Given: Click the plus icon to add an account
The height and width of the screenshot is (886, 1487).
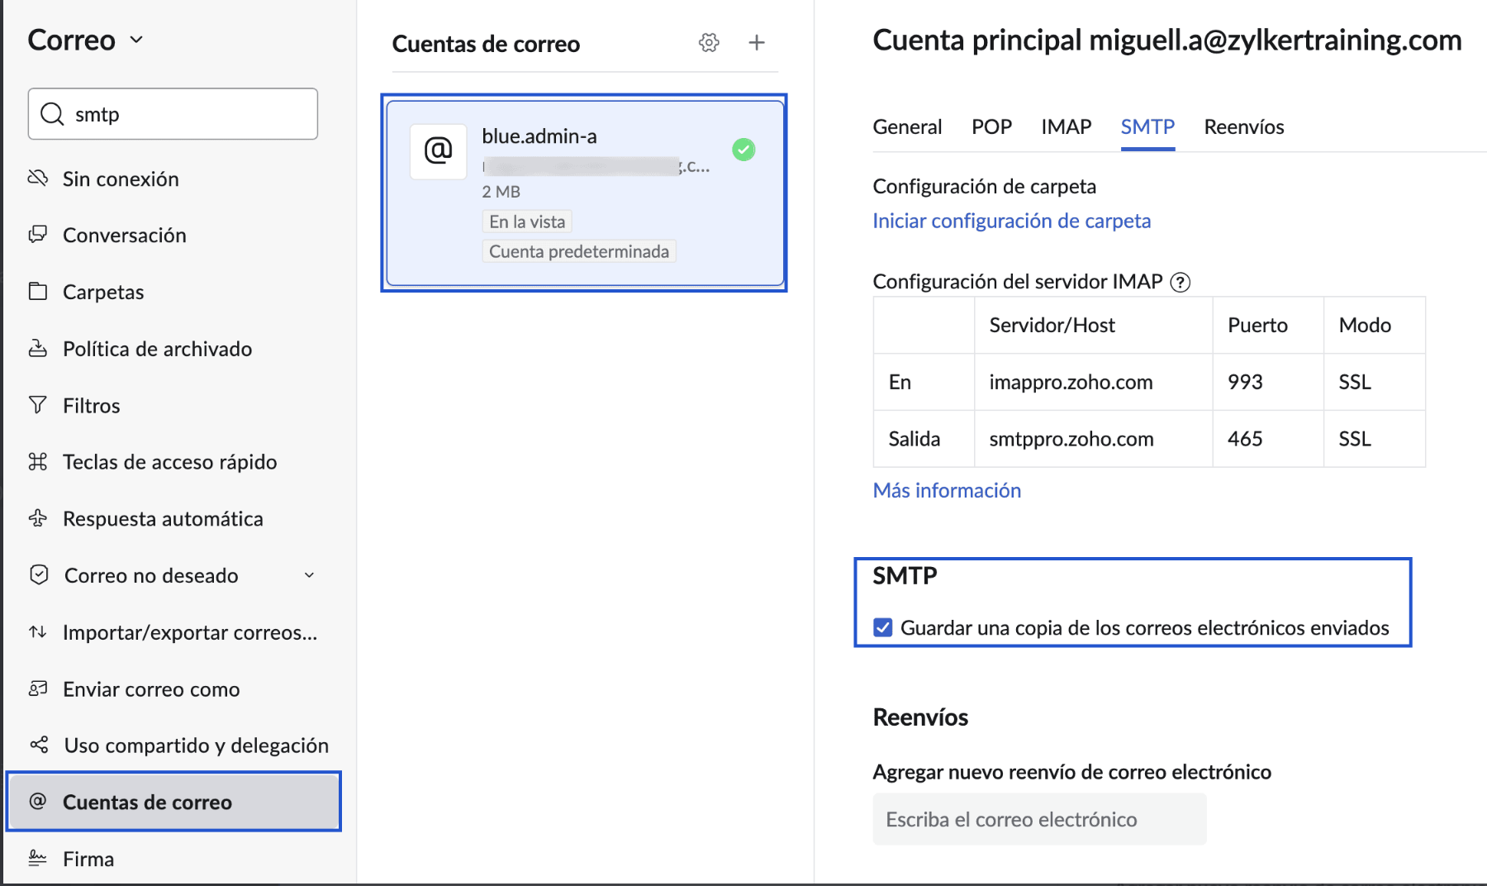Looking at the screenshot, I should (757, 42).
